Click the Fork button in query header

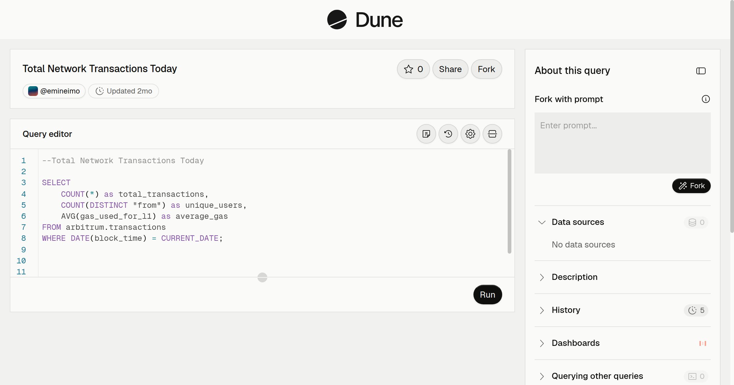pyautogui.click(x=486, y=69)
